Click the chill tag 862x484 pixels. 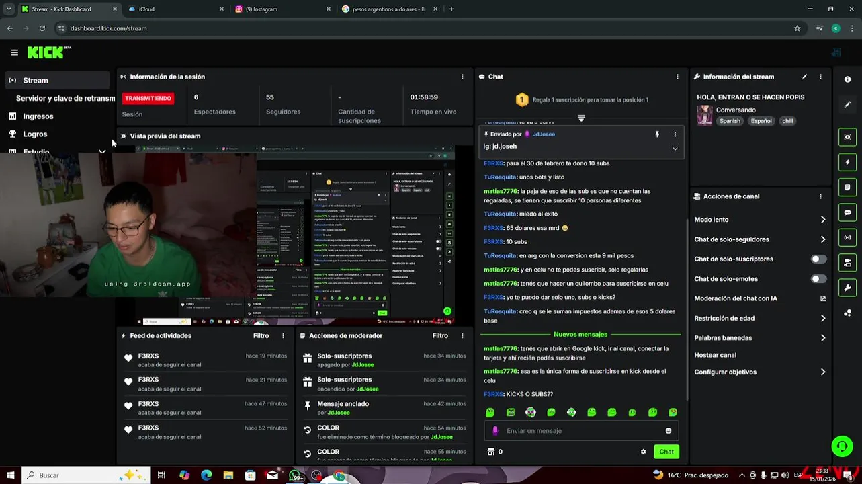coord(787,122)
